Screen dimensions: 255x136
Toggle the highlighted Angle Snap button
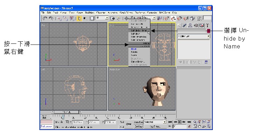coord(173,19)
